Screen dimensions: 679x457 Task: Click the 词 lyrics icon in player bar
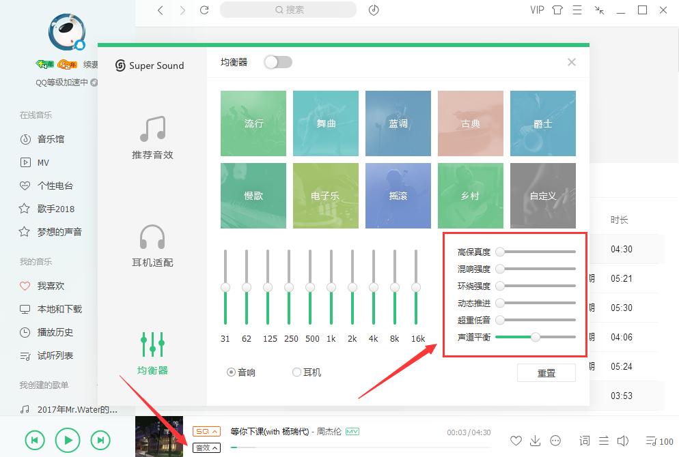tap(584, 440)
